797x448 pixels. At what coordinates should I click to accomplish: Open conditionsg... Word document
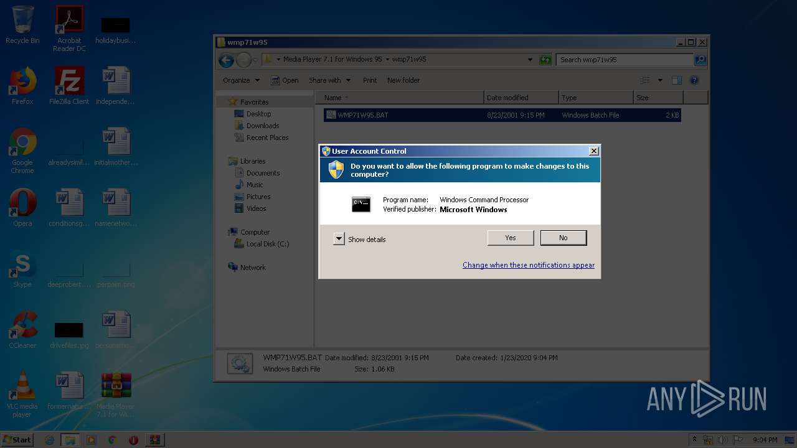click(x=69, y=208)
